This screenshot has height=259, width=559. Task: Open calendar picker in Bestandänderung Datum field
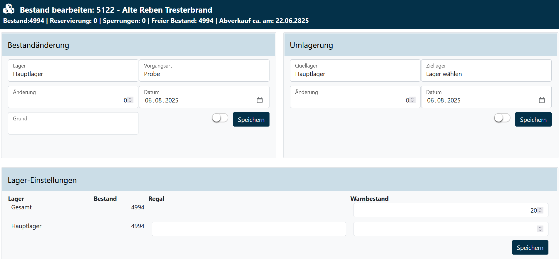(260, 100)
